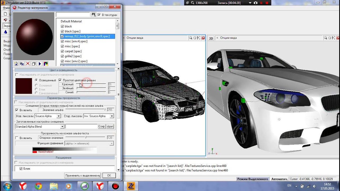This screenshot has height=191, width=340.
Task: Open the 'Source Alpha' new pixels dropdown
Action: [59, 116]
